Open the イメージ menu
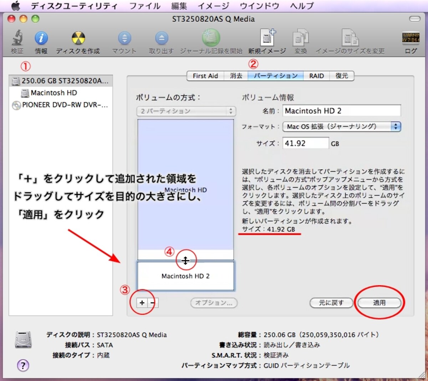 pyautogui.click(x=213, y=6)
